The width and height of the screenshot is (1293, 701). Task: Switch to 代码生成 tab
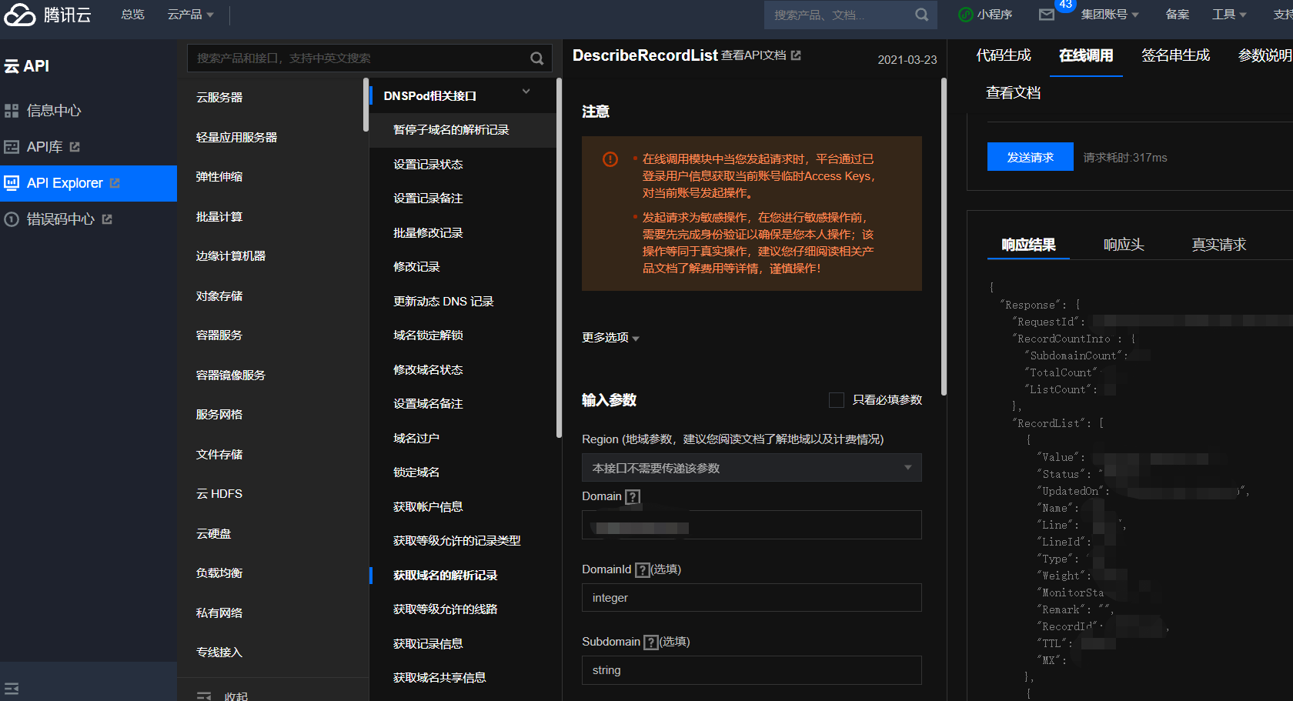coord(1004,55)
